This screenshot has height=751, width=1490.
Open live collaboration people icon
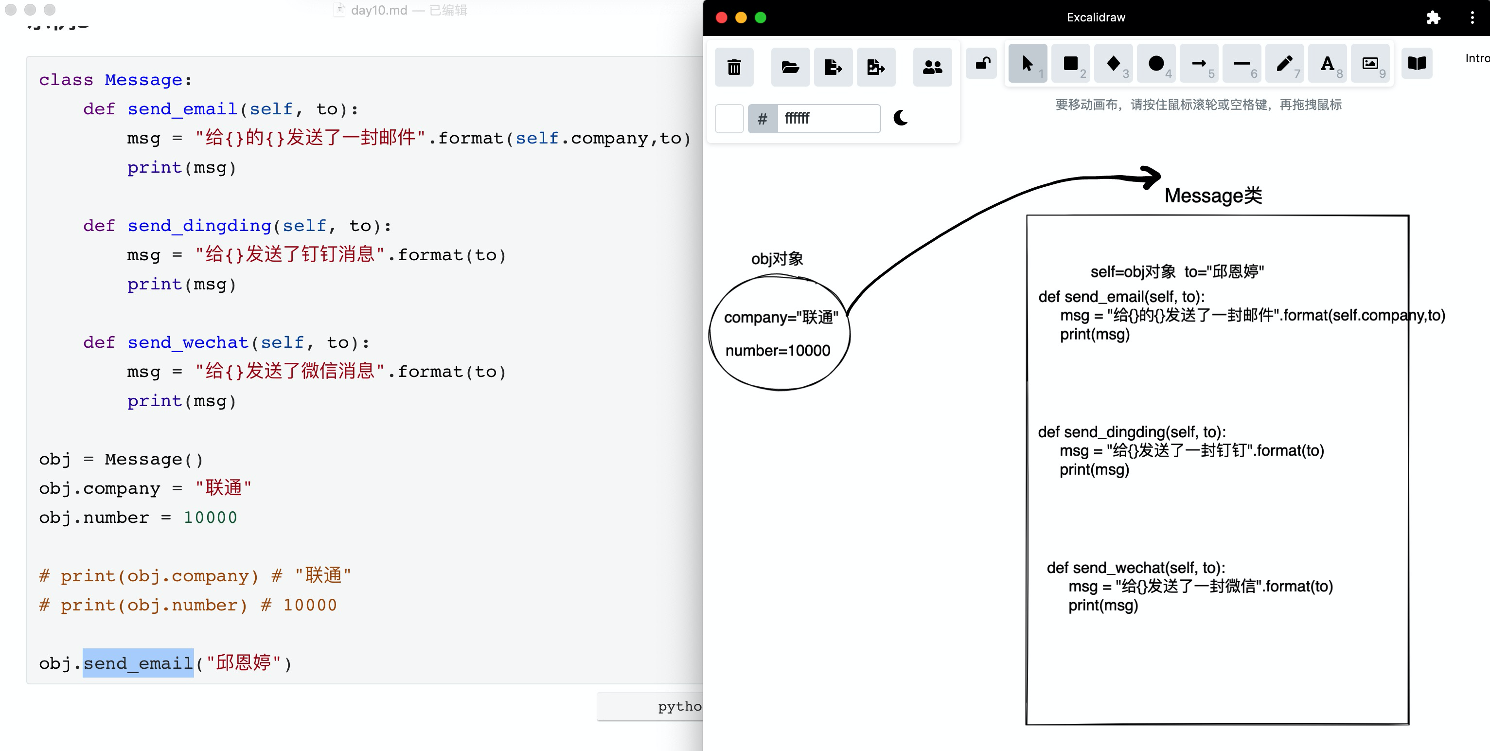click(932, 67)
